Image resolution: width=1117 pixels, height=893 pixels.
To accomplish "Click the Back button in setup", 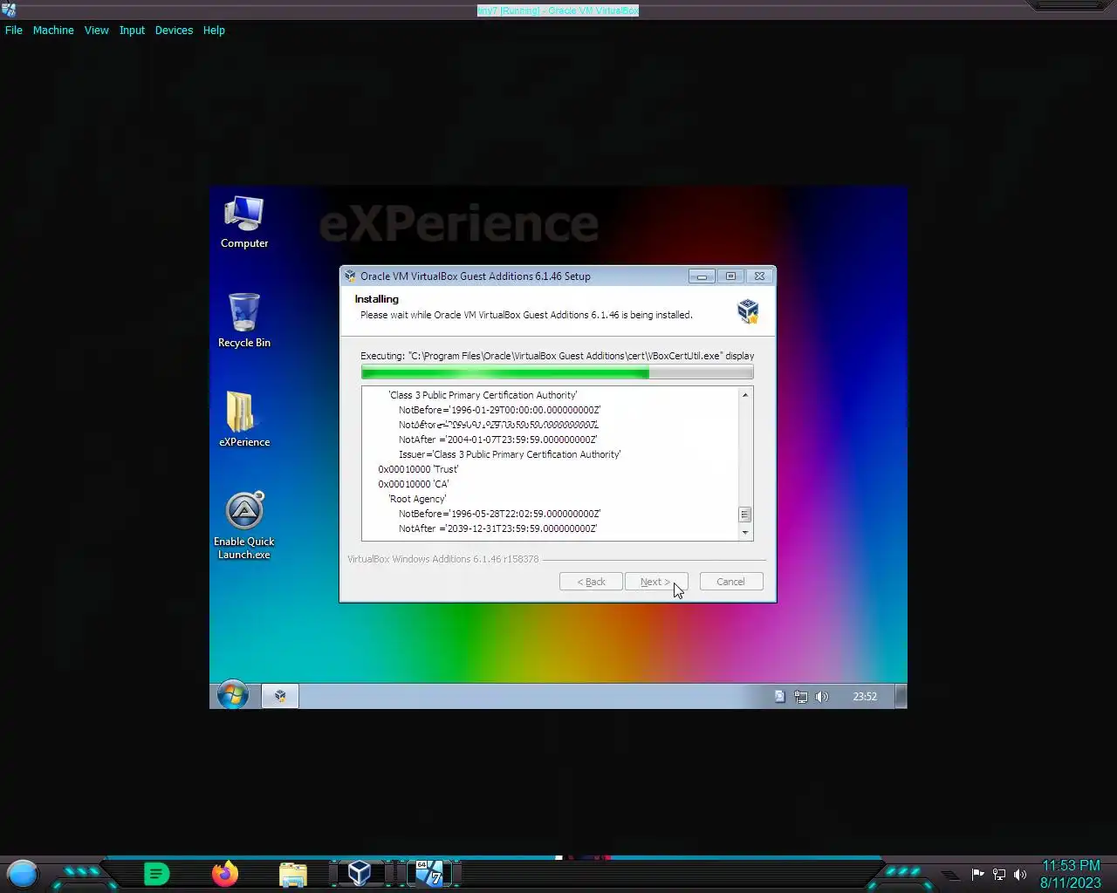I will pos(591,582).
